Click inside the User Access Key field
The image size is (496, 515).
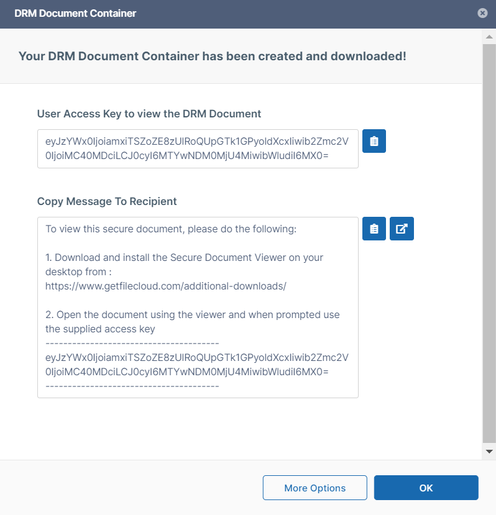click(x=198, y=148)
